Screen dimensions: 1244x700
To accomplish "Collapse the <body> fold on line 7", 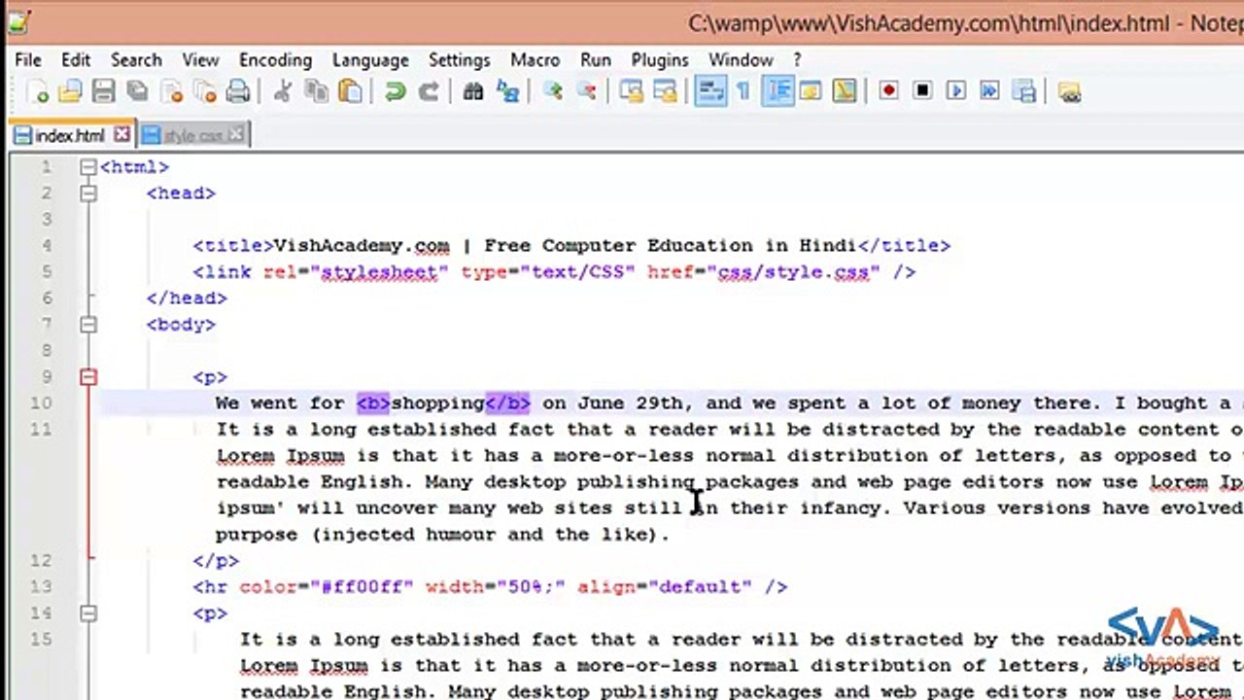I will [88, 325].
